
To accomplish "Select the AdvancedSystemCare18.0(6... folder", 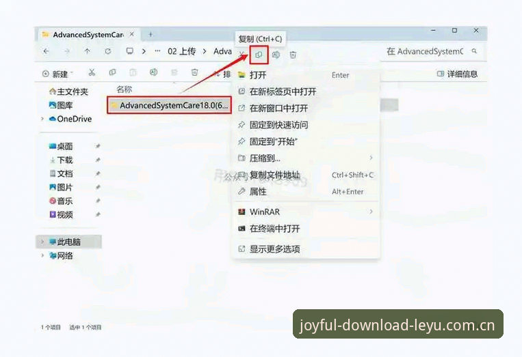I will (169, 105).
